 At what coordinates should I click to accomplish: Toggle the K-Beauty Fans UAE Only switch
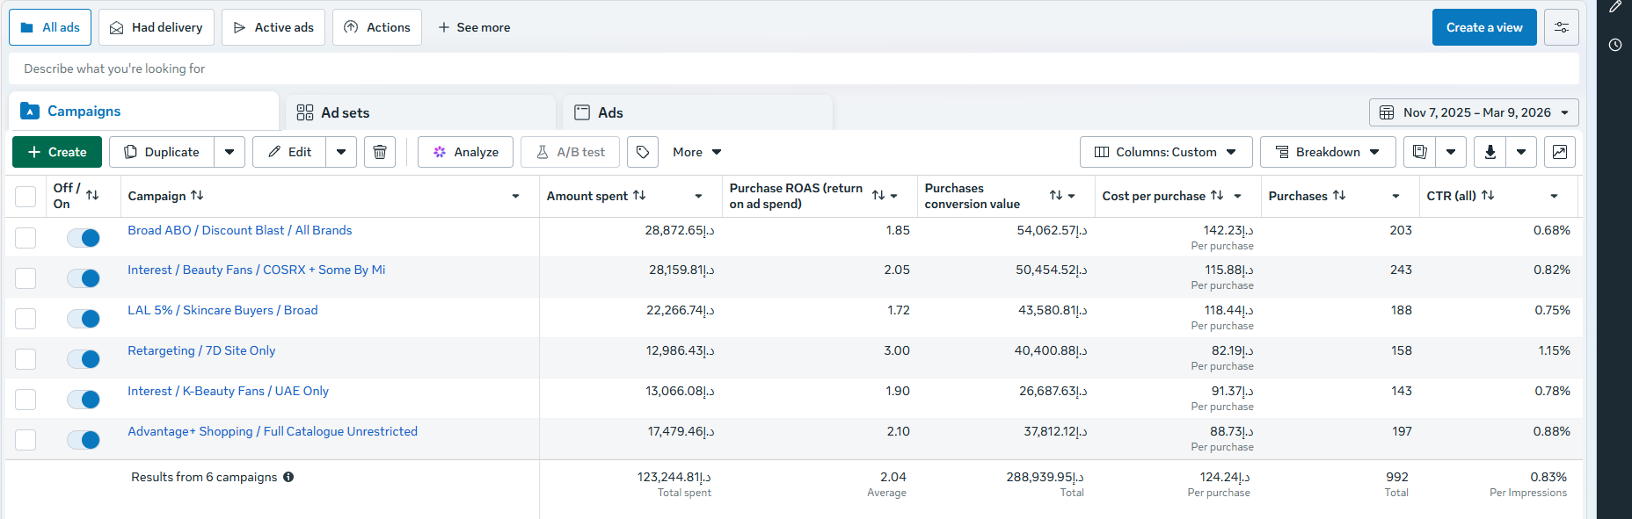84,399
